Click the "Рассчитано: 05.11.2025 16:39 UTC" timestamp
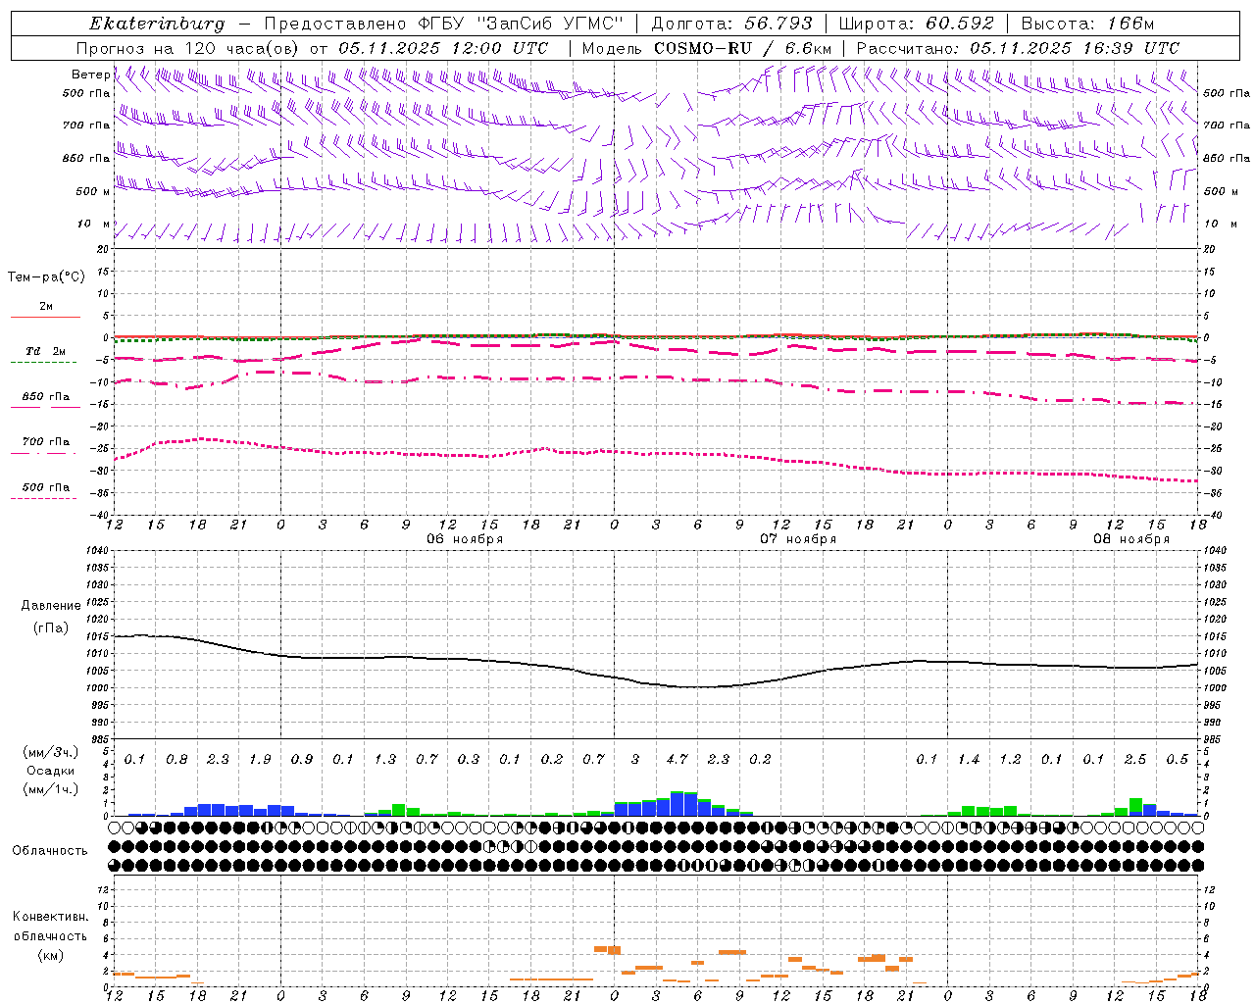1255x1004 pixels. click(1018, 48)
